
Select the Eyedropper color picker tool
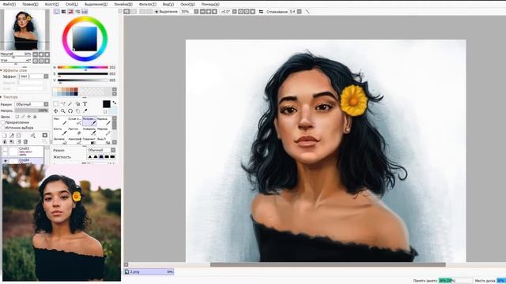85,110
